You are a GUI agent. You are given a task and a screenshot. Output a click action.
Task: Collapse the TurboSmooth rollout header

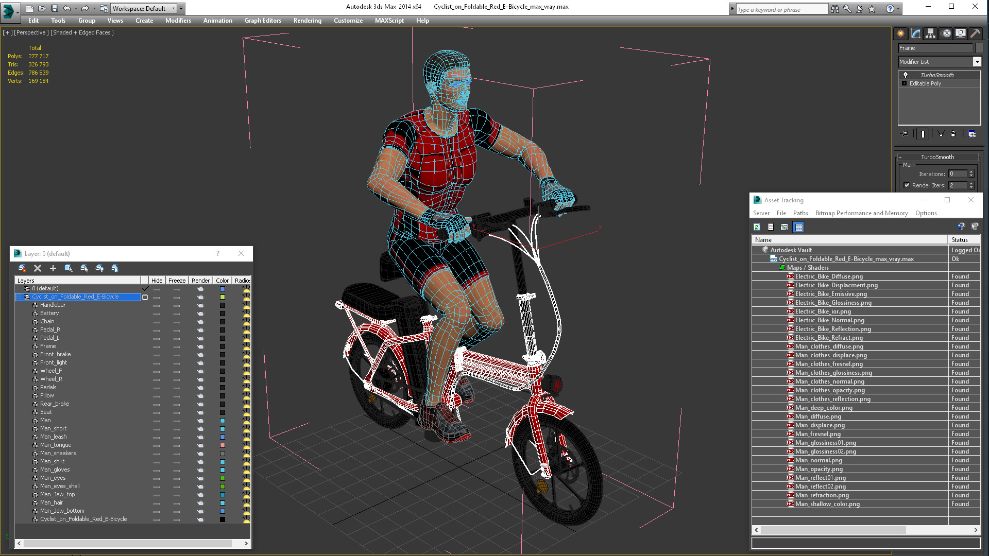(936, 157)
